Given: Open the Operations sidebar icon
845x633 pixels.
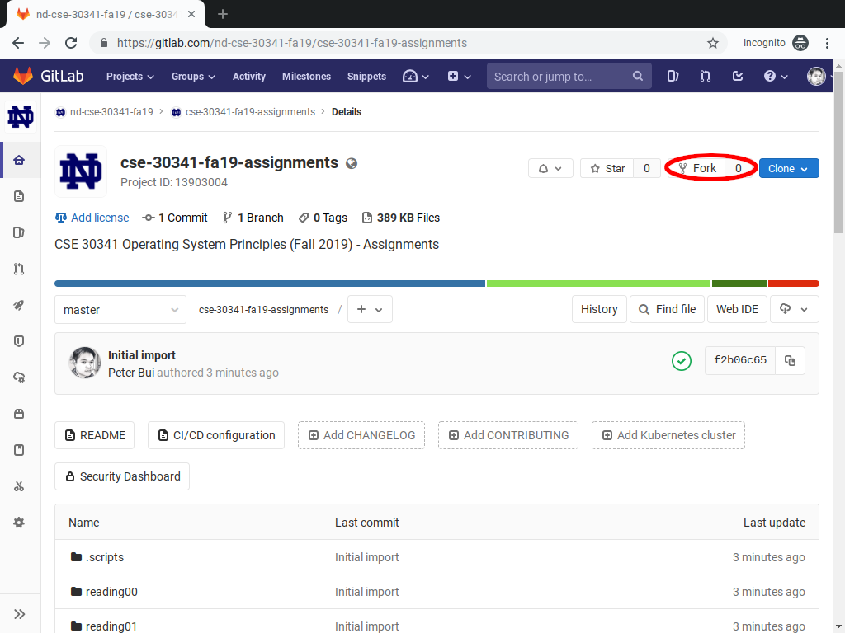Looking at the screenshot, I should click(x=19, y=377).
